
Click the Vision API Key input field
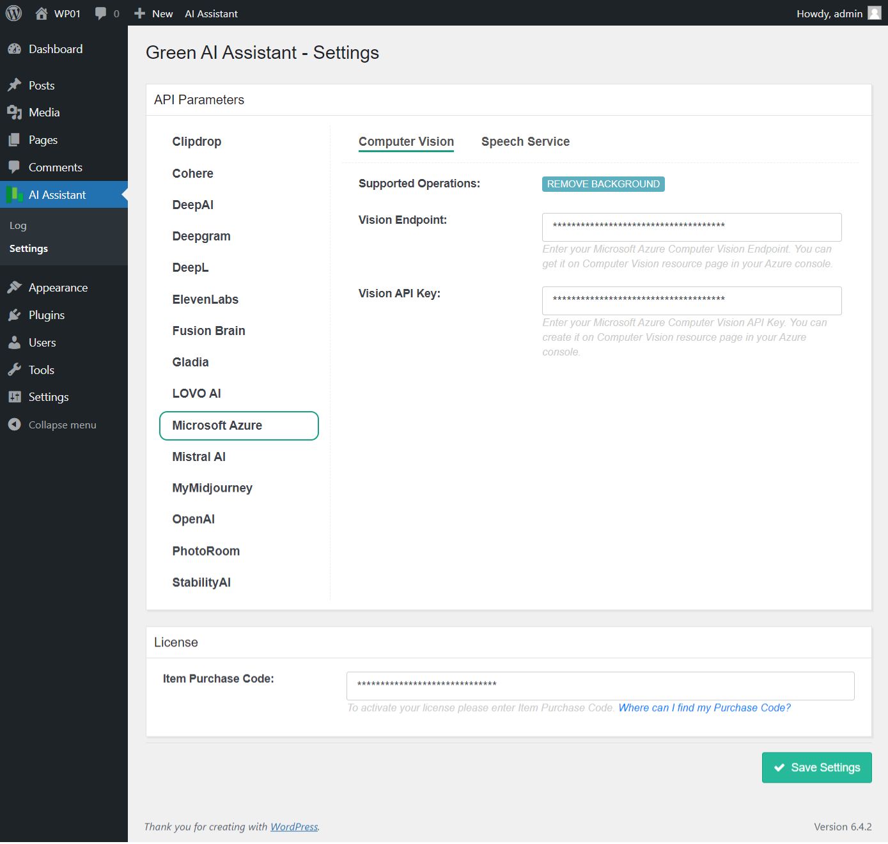point(691,301)
